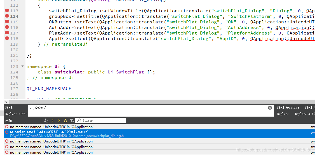Click line number 127 in gutter
Screen dimensions: 315x155
coord(14,89)
